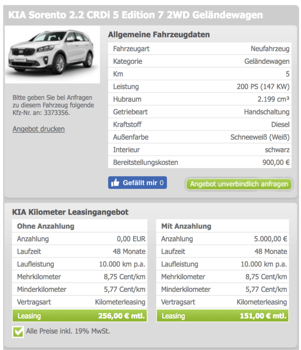Screen dimensions: 301x350
Task: Click the 'Bereitstellungskosten' label
Action: click(x=146, y=162)
